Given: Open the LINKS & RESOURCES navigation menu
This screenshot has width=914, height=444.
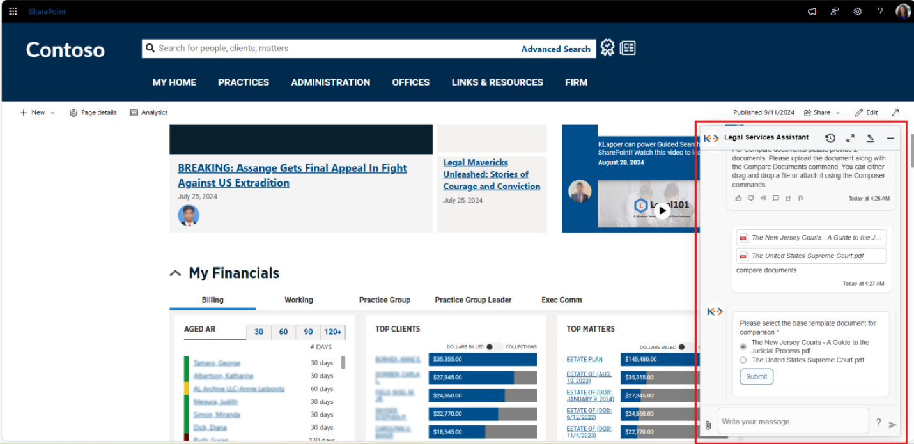Looking at the screenshot, I should (x=497, y=82).
